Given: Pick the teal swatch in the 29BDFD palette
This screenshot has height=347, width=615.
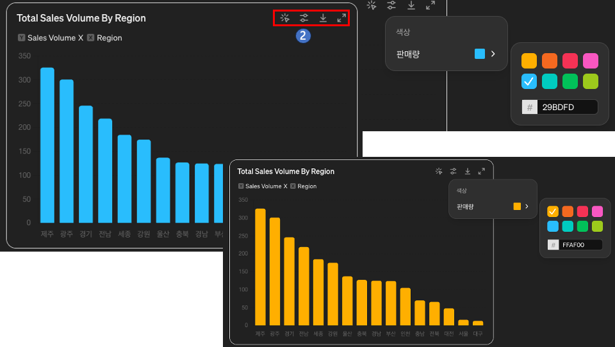Looking at the screenshot, I should pyautogui.click(x=550, y=81).
